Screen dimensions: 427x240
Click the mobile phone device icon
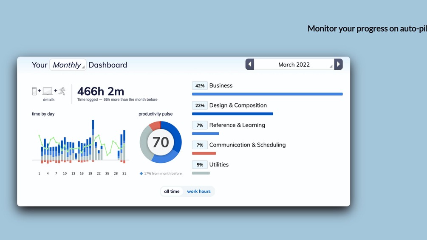(x=34, y=91)
